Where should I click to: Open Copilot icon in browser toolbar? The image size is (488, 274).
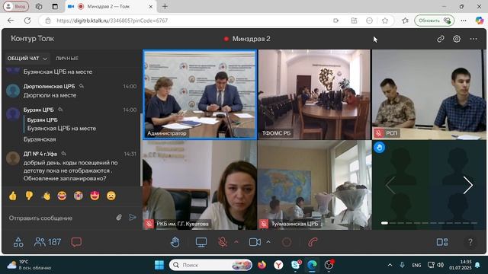tap(480, 21)
